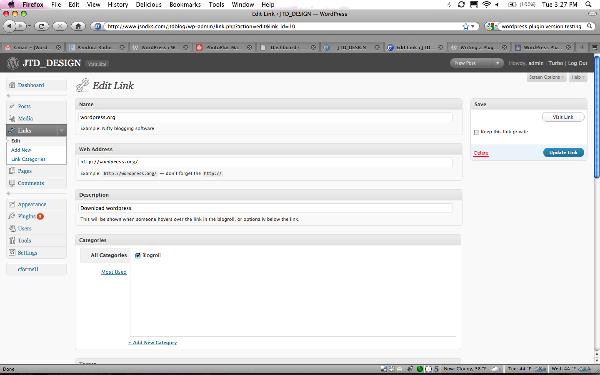This screenshot has height=375, width=600.
Task: Click the Visit Link button
Action: (x=563, y=117)
